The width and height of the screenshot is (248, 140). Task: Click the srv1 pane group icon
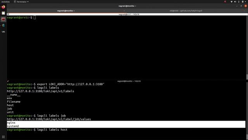(x=8, y=14)
